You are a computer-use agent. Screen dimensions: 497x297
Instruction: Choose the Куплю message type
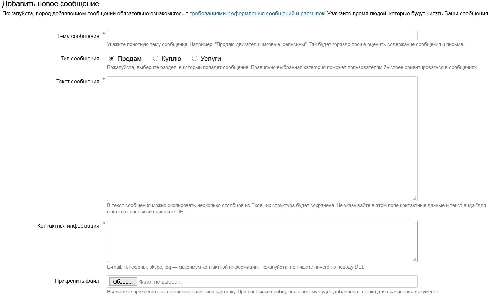pos(156,59)
